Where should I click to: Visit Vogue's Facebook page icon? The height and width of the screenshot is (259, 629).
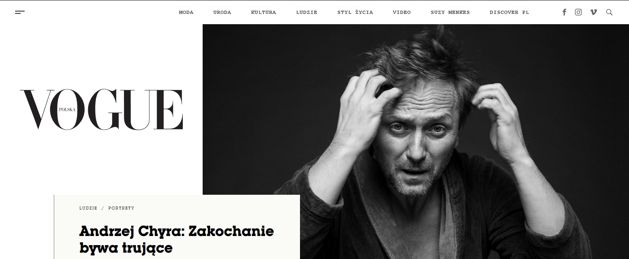pos(564,12)
